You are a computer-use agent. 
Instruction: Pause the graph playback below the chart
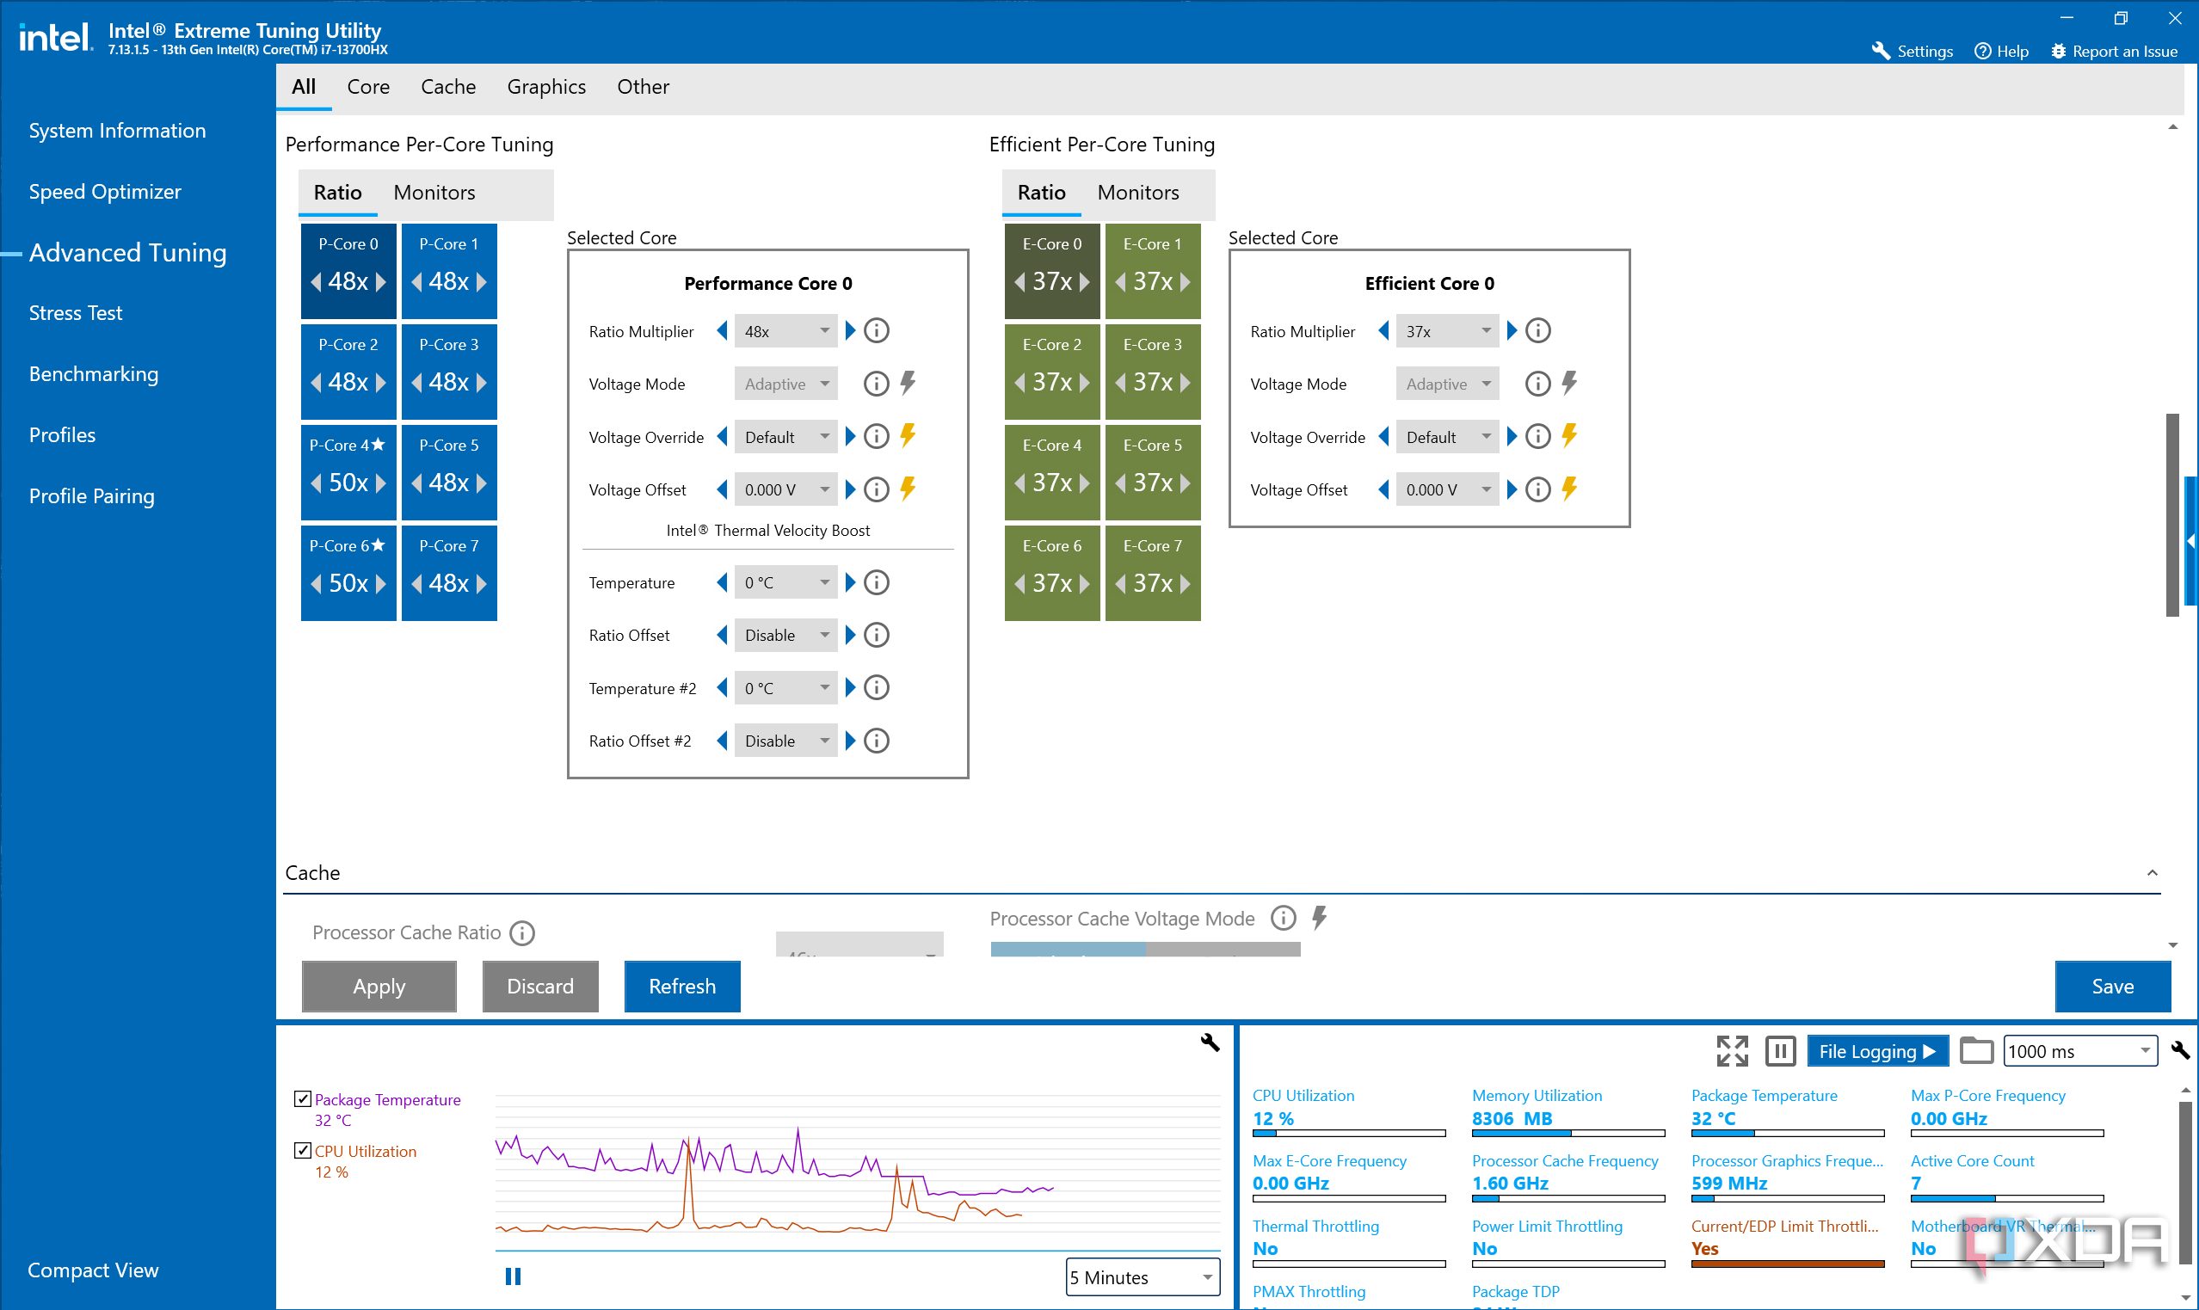[513, 1276]
